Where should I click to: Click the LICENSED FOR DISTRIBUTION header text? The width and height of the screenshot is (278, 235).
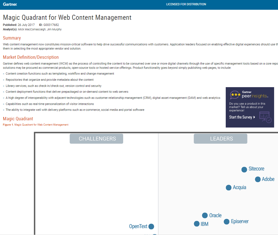pyautogui.click(x=186, y=4)
